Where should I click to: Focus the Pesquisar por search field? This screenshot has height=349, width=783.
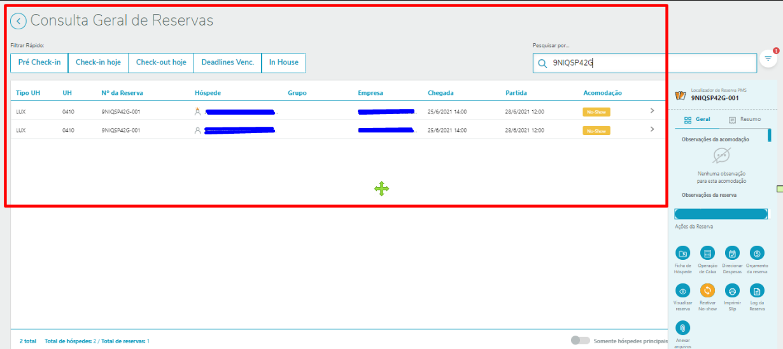pos(645,63)
